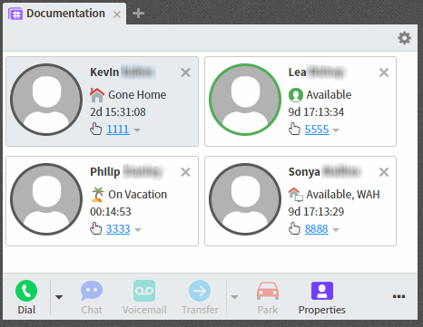Dial extension 5555 link
The width and height of the screenshot is (423, 327).
tap(317, 130)
